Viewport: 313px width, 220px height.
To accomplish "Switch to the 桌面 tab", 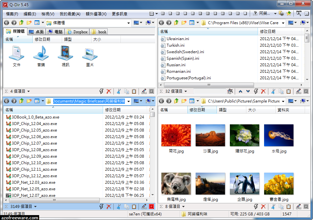I will click(x=36, y=32).
